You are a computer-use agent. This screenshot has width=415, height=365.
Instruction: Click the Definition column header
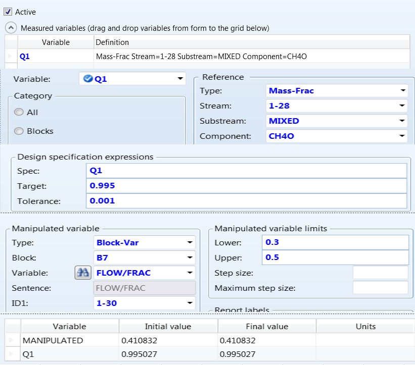(251, 42)
